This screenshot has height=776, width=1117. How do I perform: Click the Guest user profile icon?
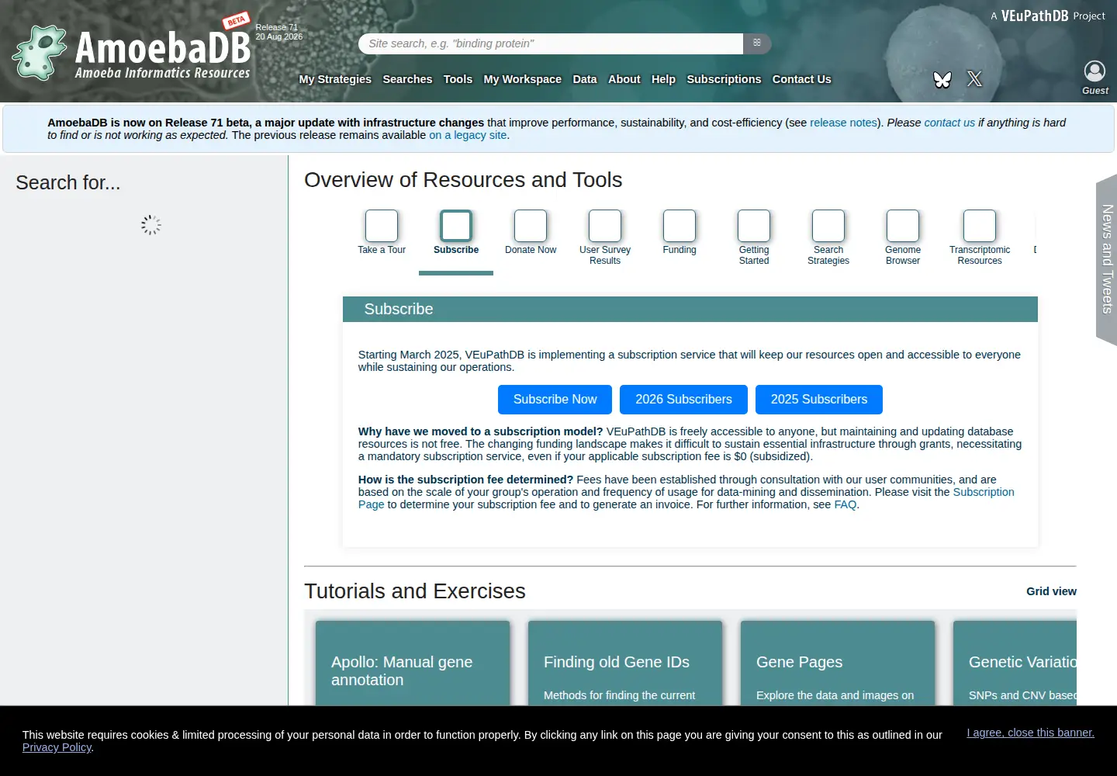(1095, 71)
